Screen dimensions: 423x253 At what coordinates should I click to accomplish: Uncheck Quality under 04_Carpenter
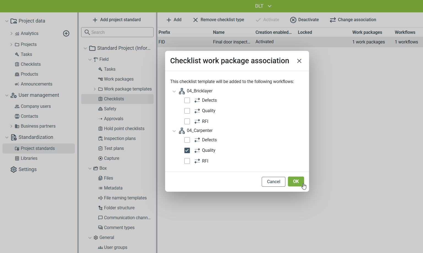coord(187,150)
